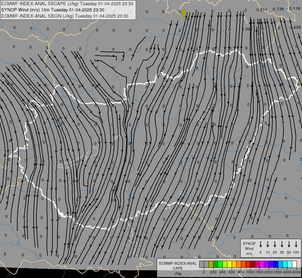
Task: Select the olive CAPE color swatch
Action: (x=211, y=264)
